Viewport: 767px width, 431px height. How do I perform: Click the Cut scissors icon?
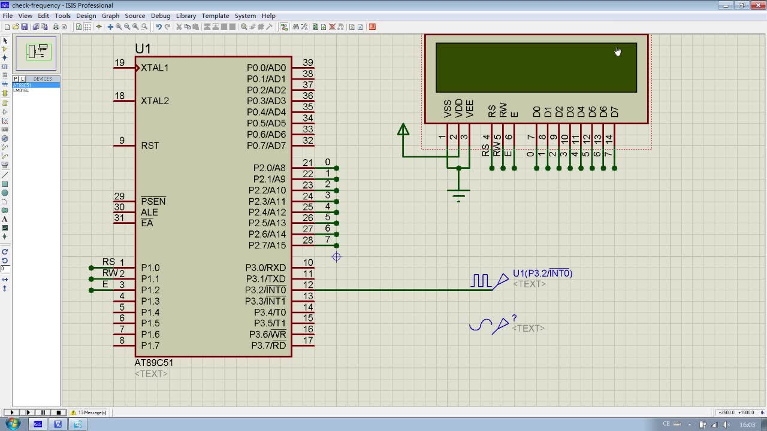[x=179, y=26]
